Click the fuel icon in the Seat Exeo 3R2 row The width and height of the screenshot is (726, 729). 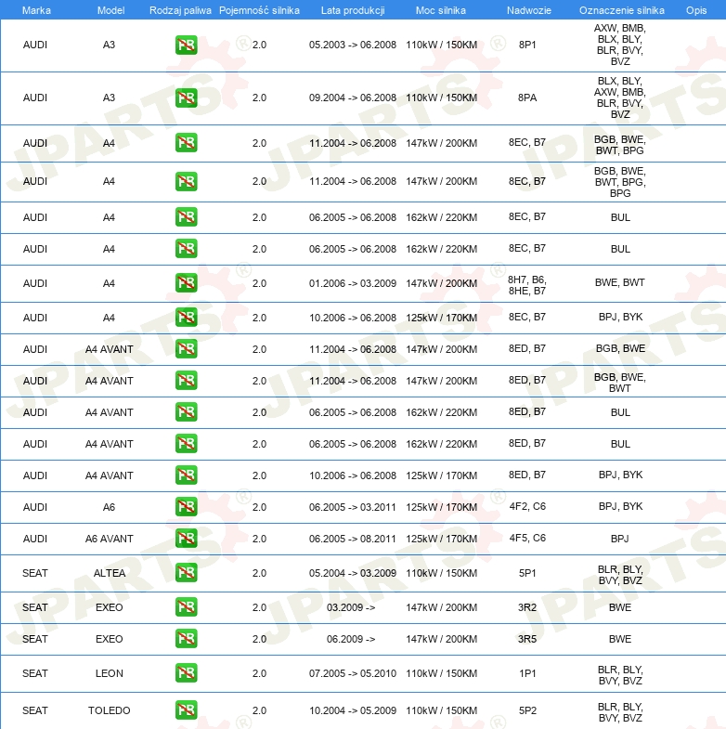pos(186,607)
